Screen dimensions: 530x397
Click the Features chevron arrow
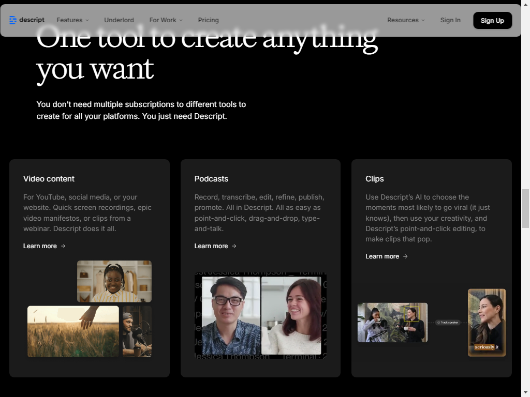tap(87, 20)
